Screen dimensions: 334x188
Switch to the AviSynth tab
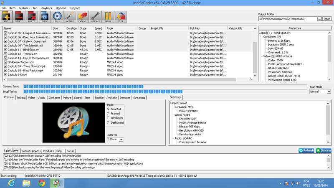click(x=111, y=98)
